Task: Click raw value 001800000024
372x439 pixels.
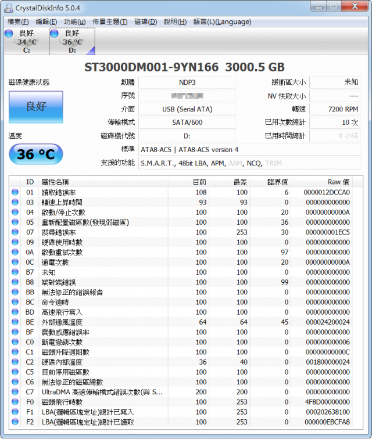Action: point(327,362)
